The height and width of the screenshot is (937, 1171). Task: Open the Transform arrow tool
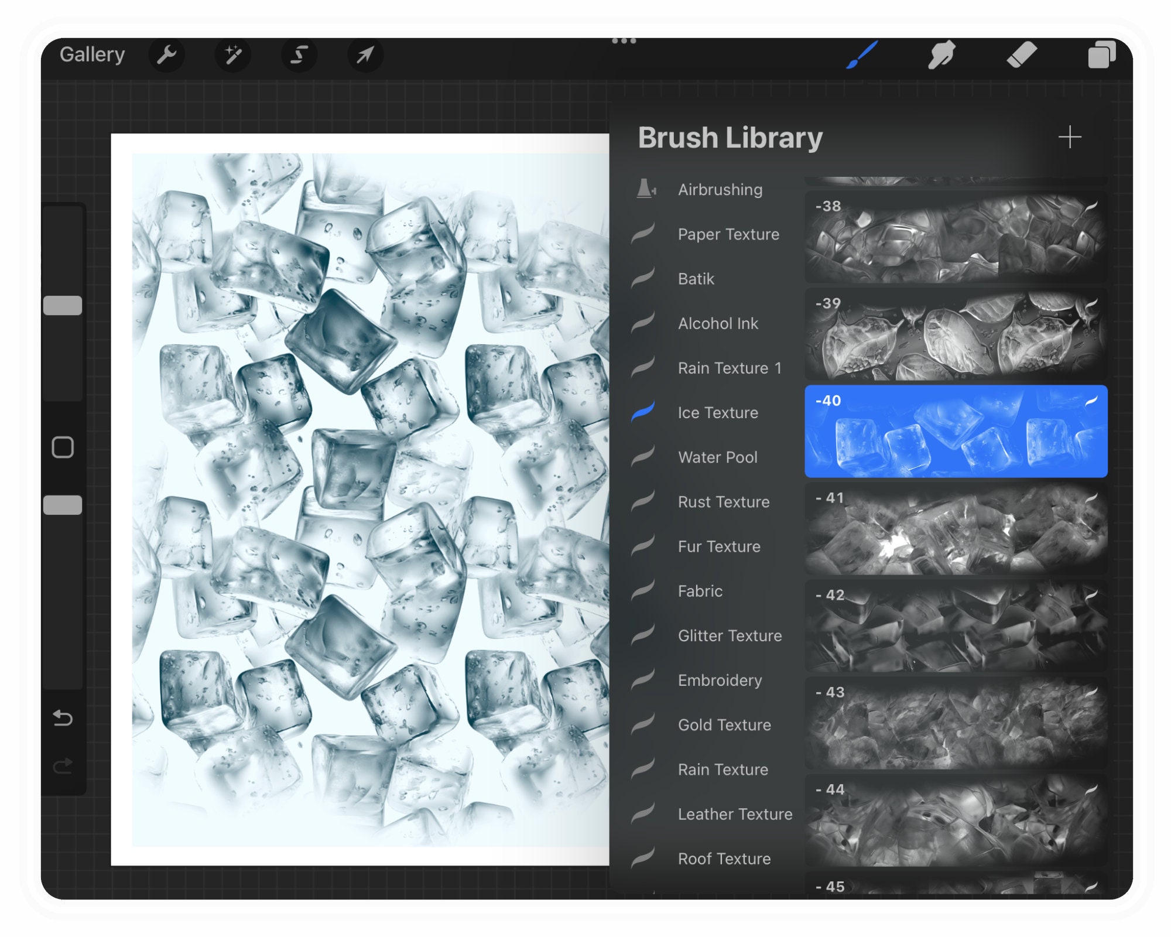(x=365, y=55)
